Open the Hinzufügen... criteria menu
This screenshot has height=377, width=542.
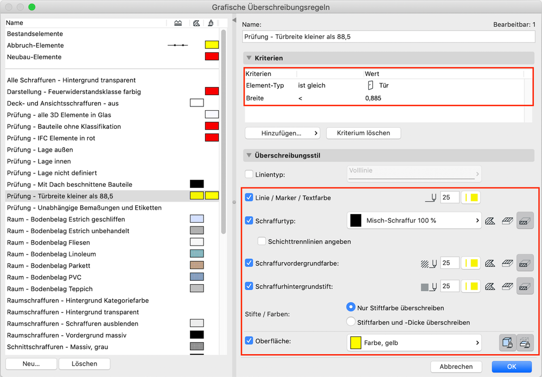tap(282, 133)
